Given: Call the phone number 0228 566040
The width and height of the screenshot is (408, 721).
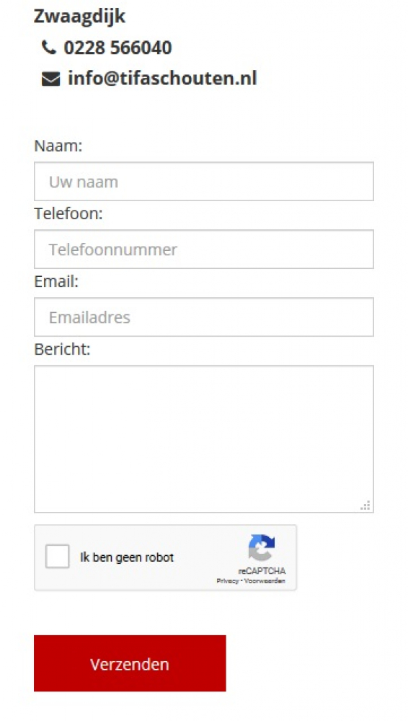Looking at the screenshot, I should click(117, 48).
